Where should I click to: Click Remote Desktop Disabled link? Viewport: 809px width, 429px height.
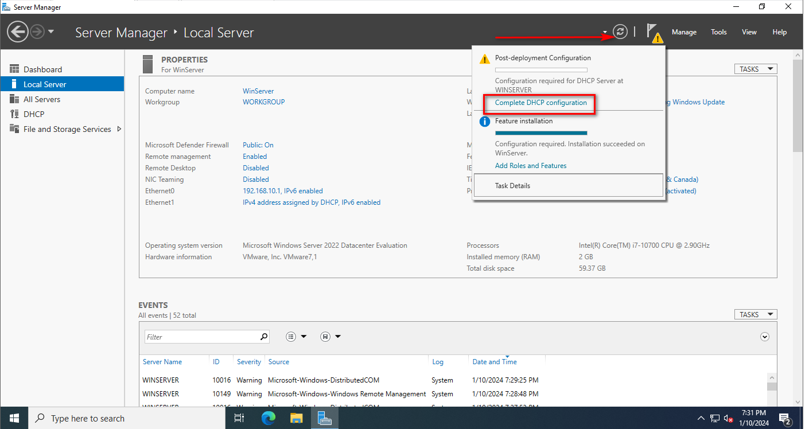pos(256,168)
